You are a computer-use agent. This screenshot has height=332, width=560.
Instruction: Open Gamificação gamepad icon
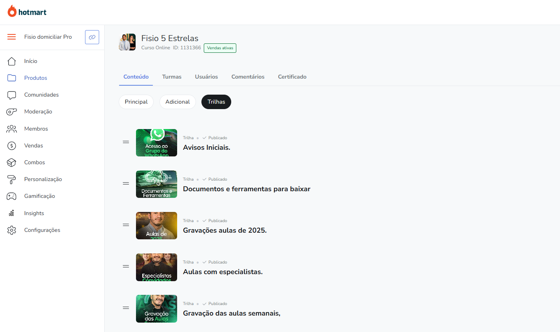(12, 196)
